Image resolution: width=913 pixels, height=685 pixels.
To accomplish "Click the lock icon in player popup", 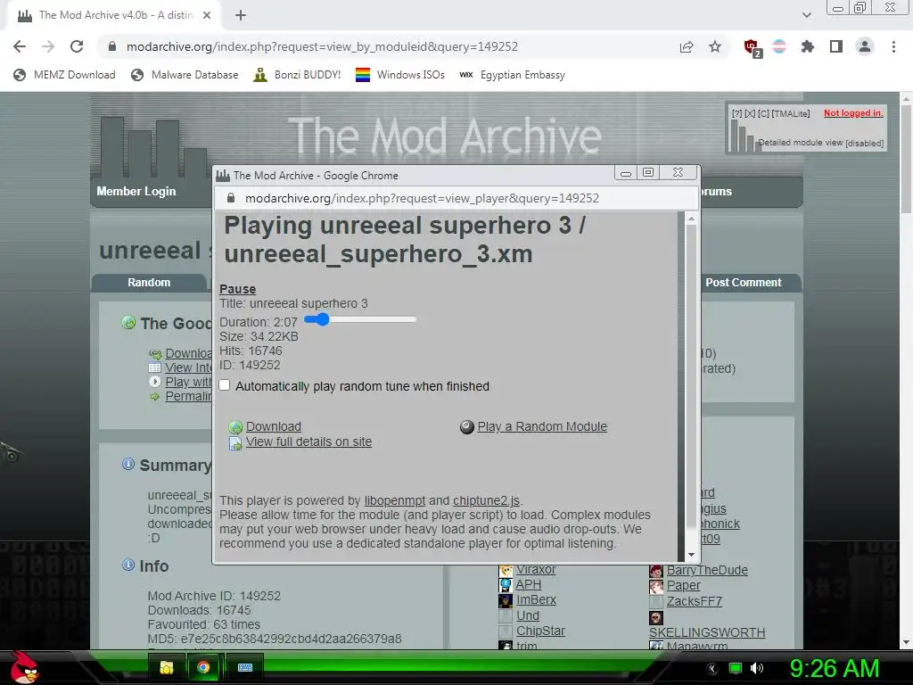I will click(231, 198).
